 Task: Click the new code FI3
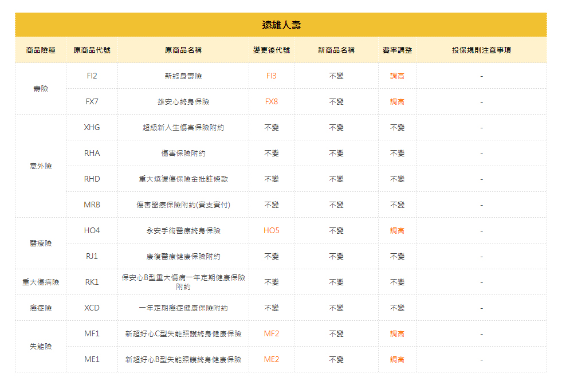tap(272, 76)
